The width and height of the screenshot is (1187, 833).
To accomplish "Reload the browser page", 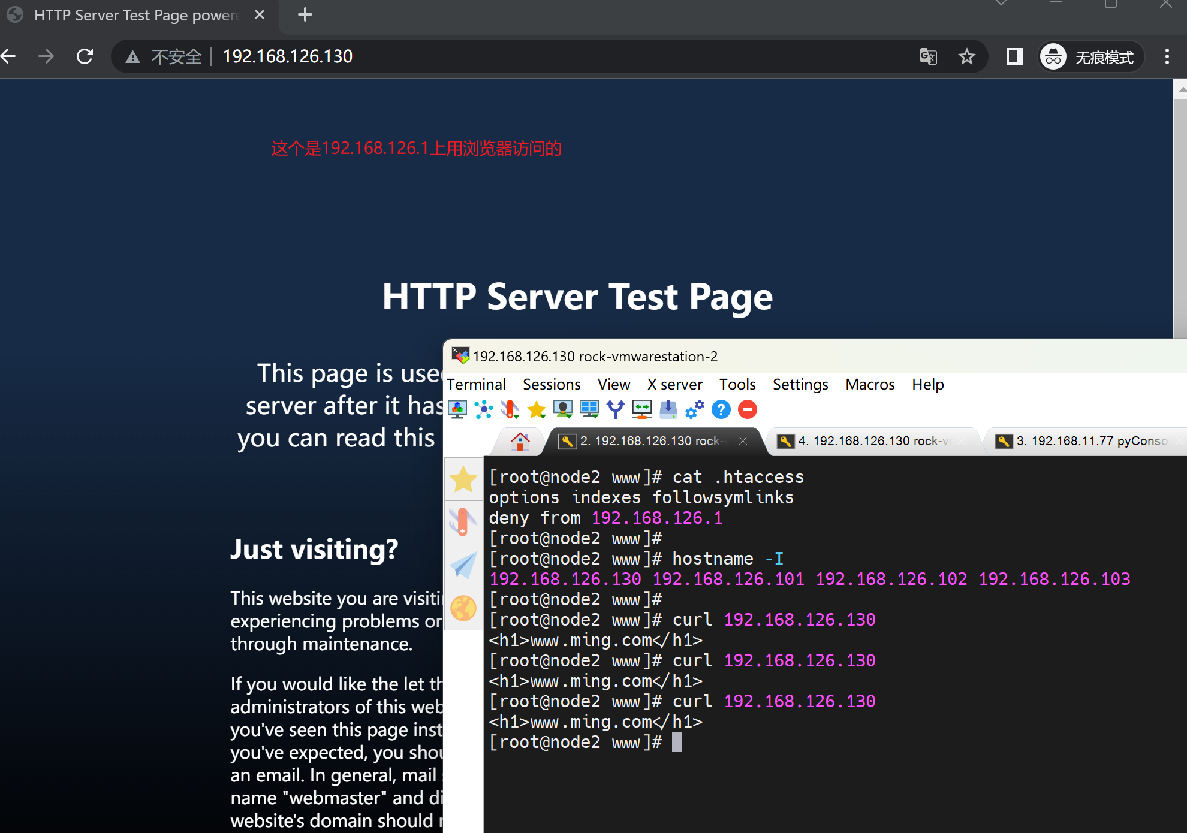I will tap(85, 56).
